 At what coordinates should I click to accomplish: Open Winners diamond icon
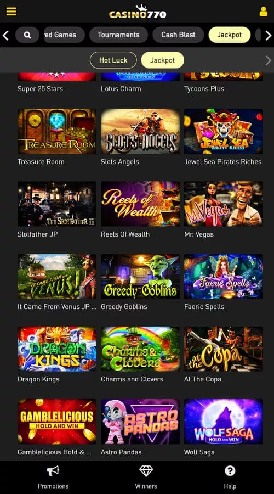pos(146,471)
